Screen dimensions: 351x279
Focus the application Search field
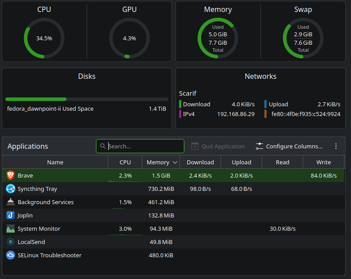[x=145, y=146]
